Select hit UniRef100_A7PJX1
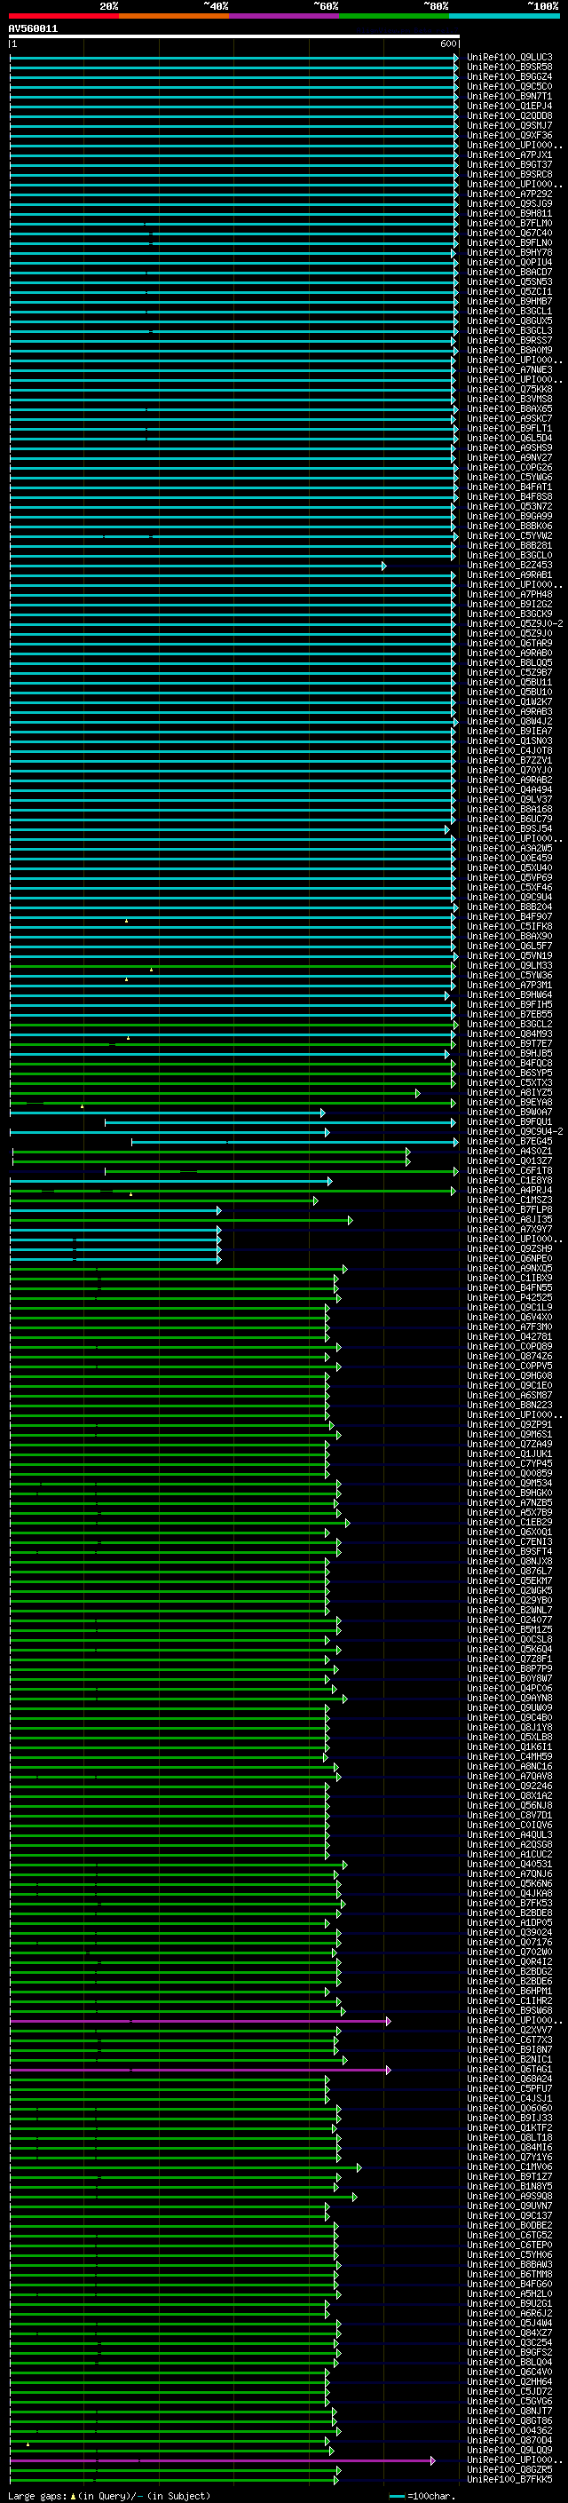 509,154
